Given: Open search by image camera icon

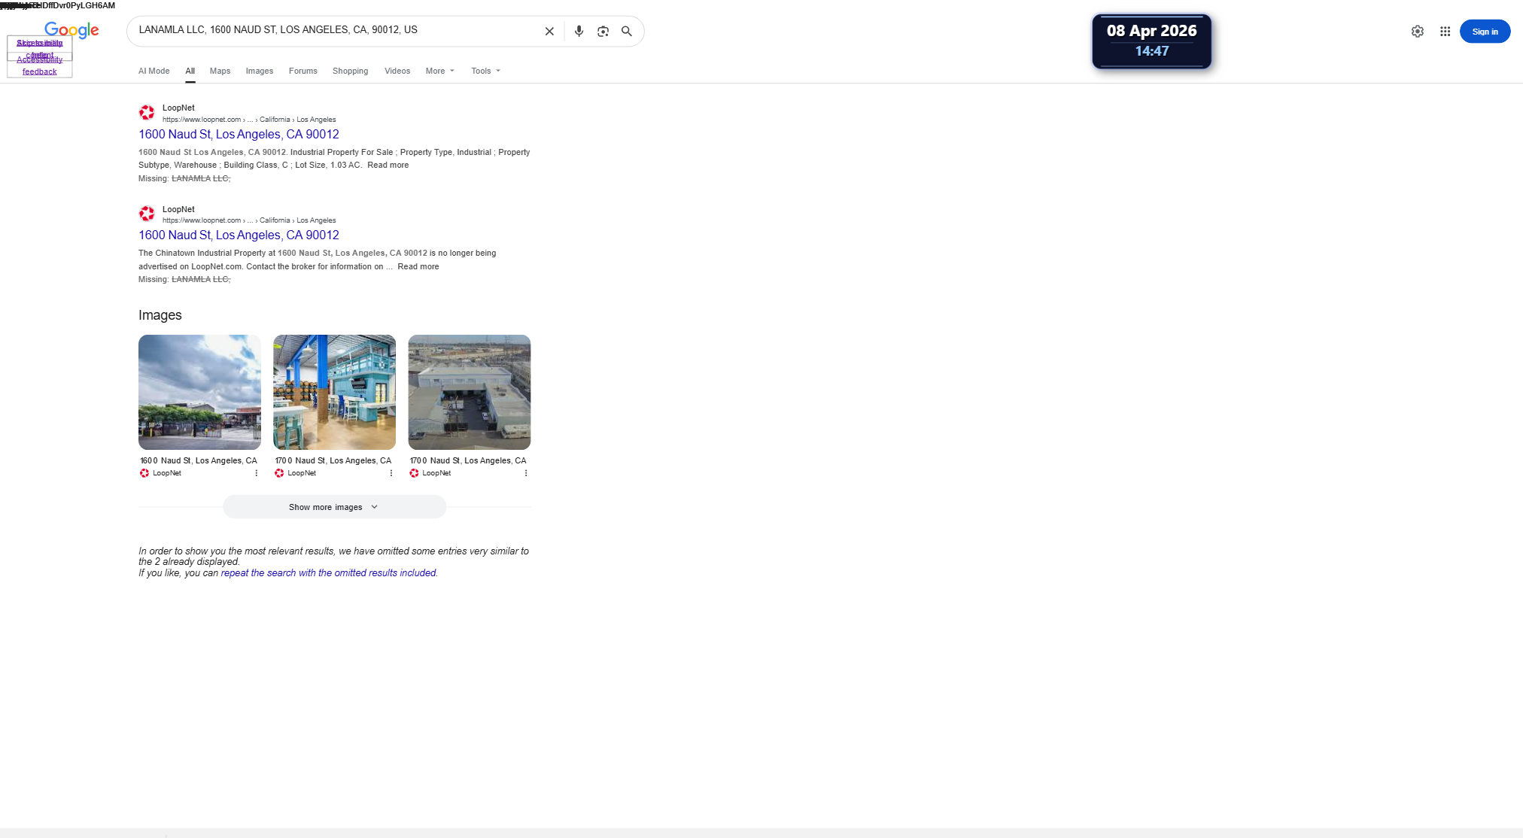Looking at the screenshot, I should point(603,32).
